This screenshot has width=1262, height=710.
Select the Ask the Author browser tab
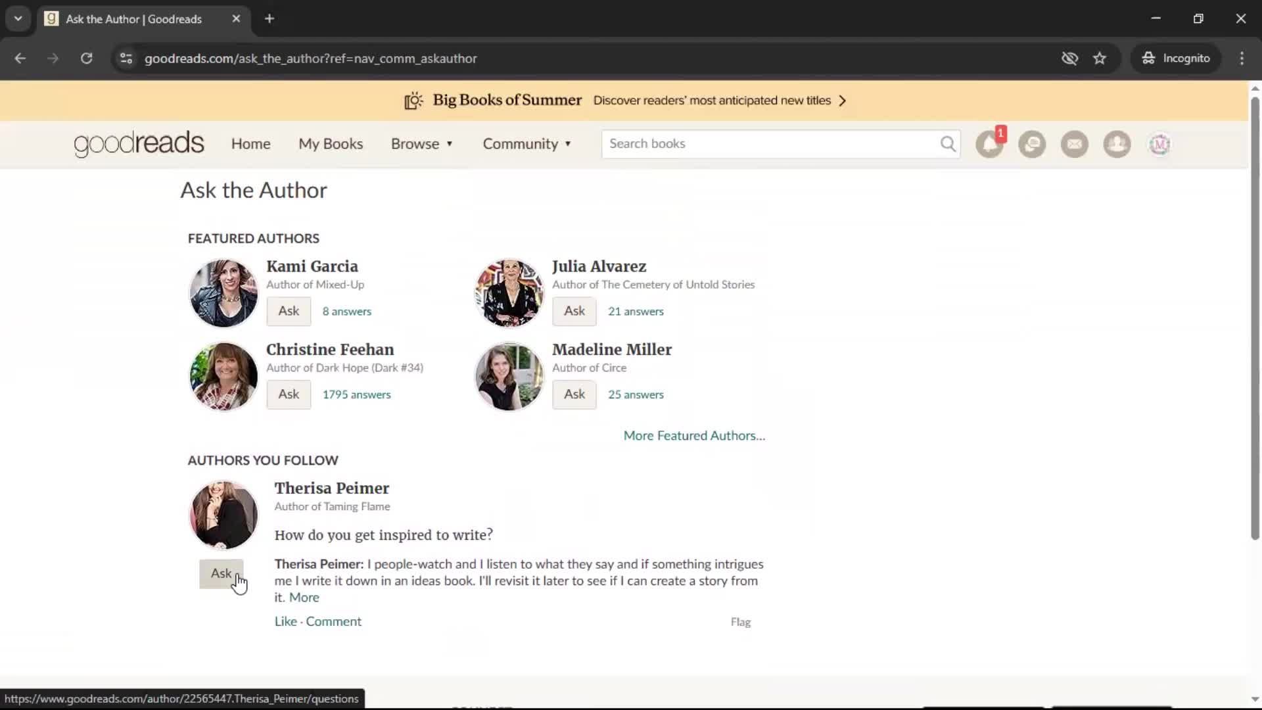[x=143, y=18]
